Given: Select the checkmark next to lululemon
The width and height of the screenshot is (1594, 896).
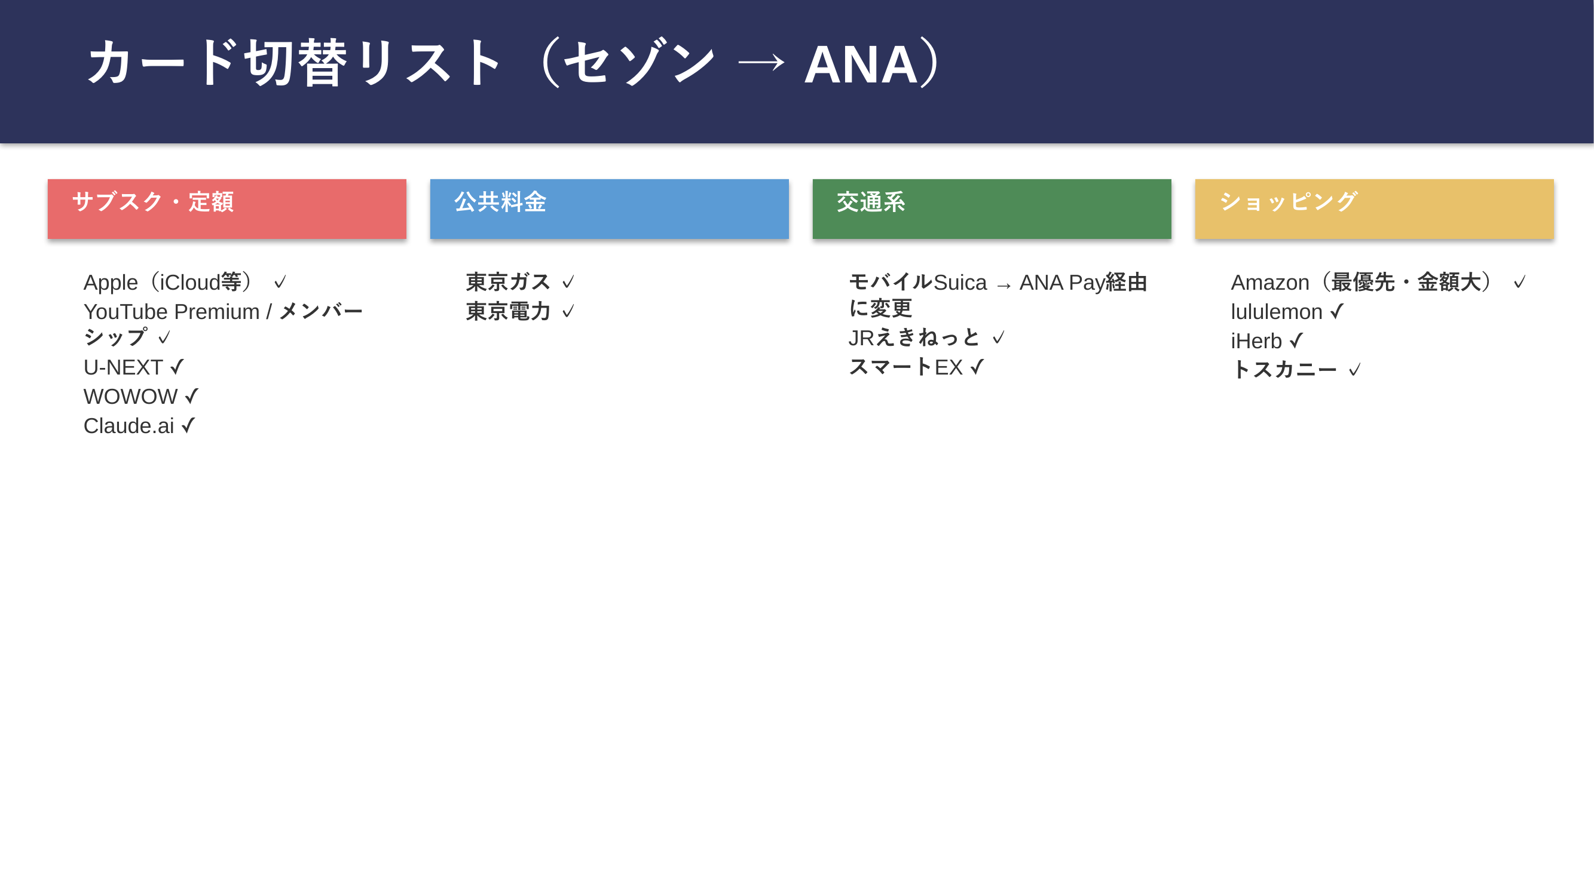Looking at the screenshot, I should click(x=1336, y=312).
